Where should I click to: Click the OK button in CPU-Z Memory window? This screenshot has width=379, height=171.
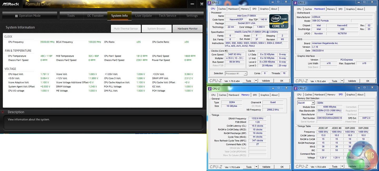click(282, 167)
